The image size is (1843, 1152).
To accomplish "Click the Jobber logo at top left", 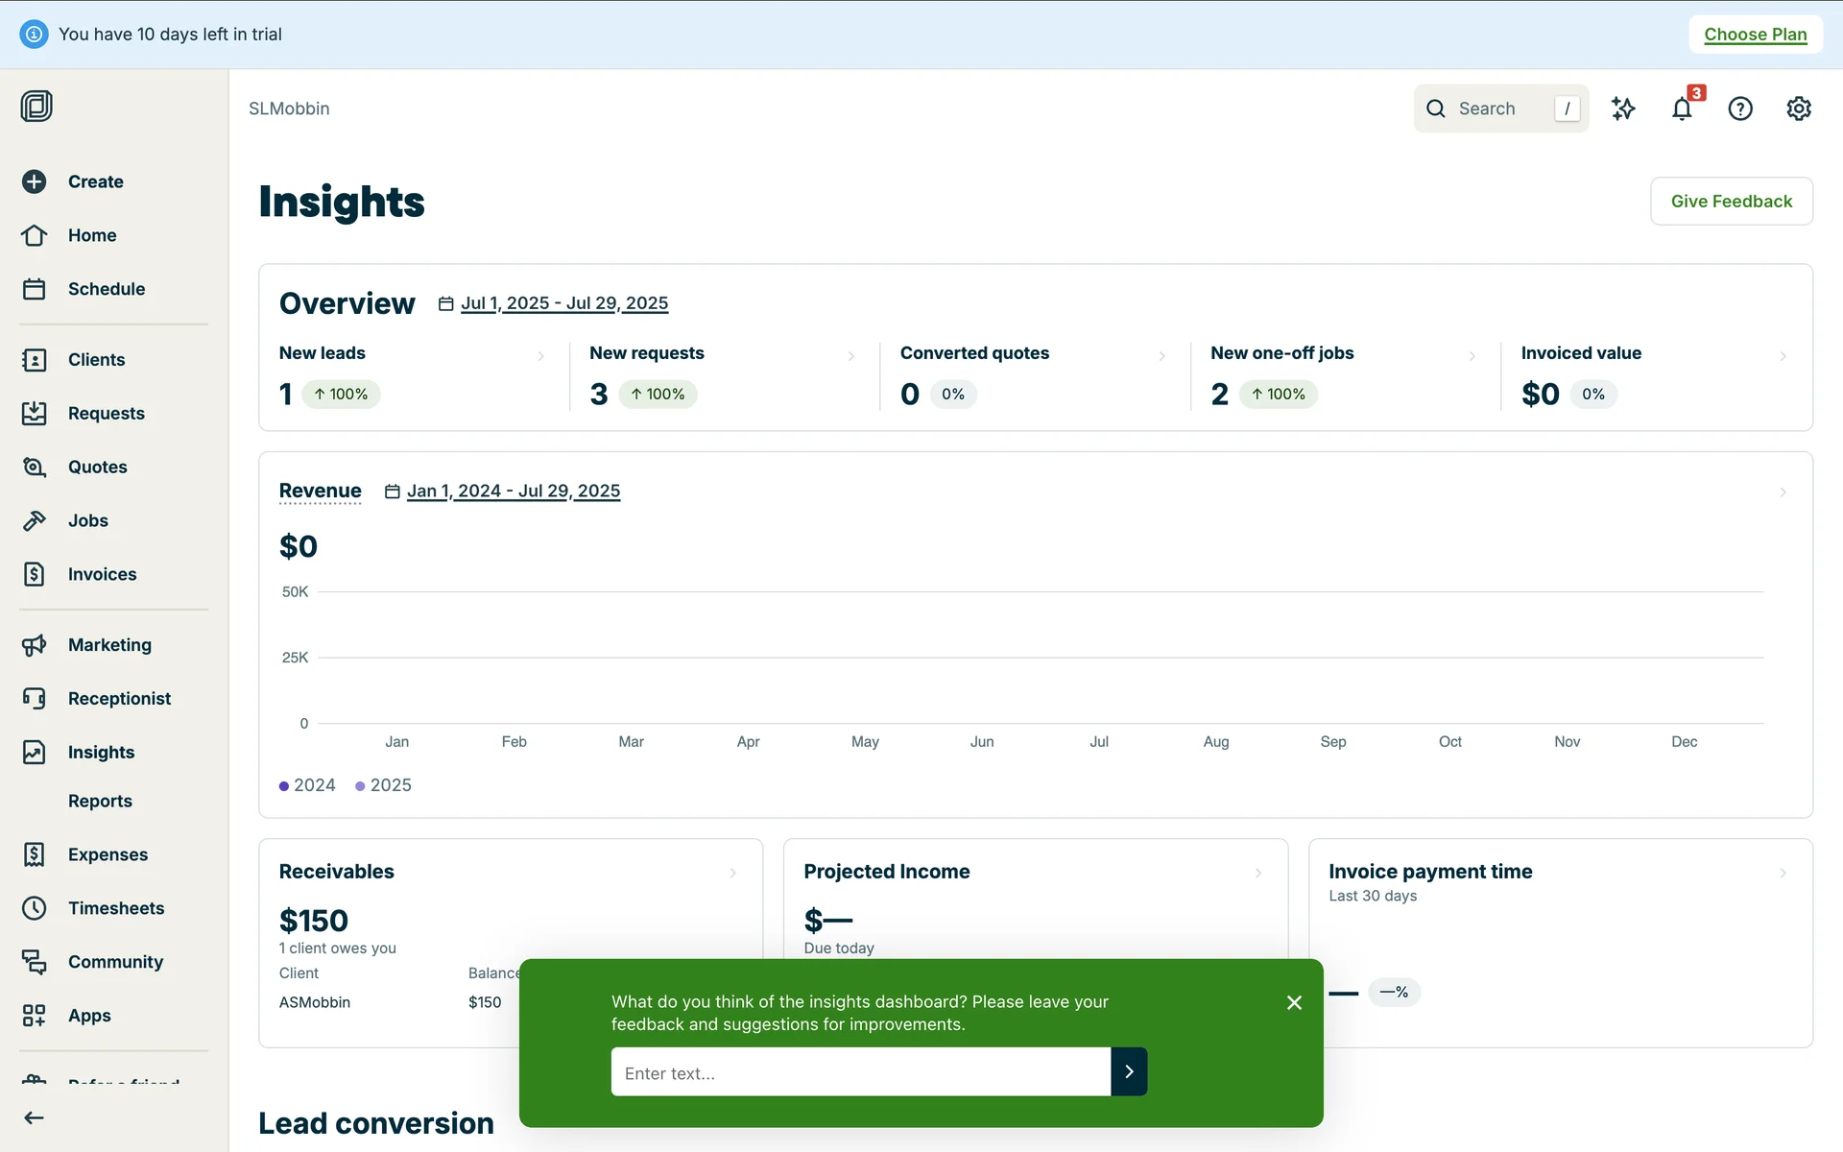I will [x=36, y=106].
